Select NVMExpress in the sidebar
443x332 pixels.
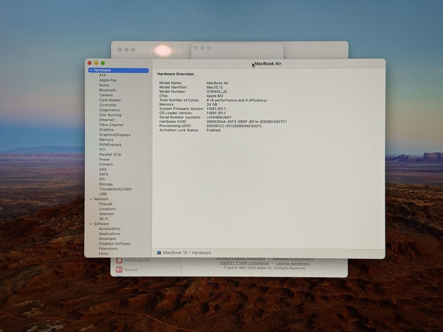(x=110, y=144)
